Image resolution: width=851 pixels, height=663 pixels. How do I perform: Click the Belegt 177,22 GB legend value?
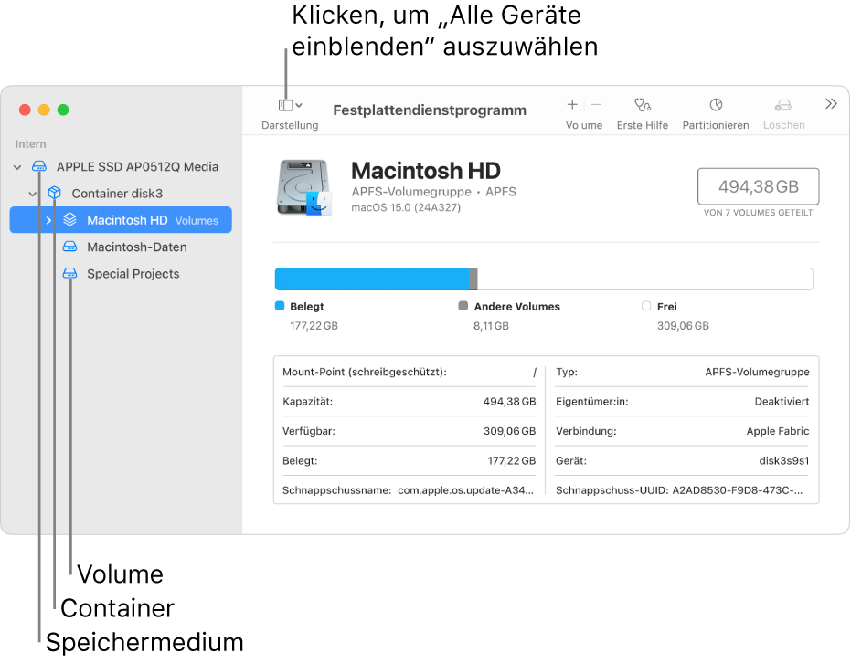point(314,326)
